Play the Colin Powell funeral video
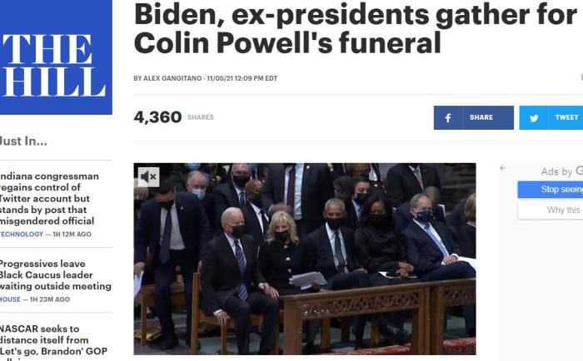Image resolution: width=583 pixels, height=361 pixels. coord(305,259)
